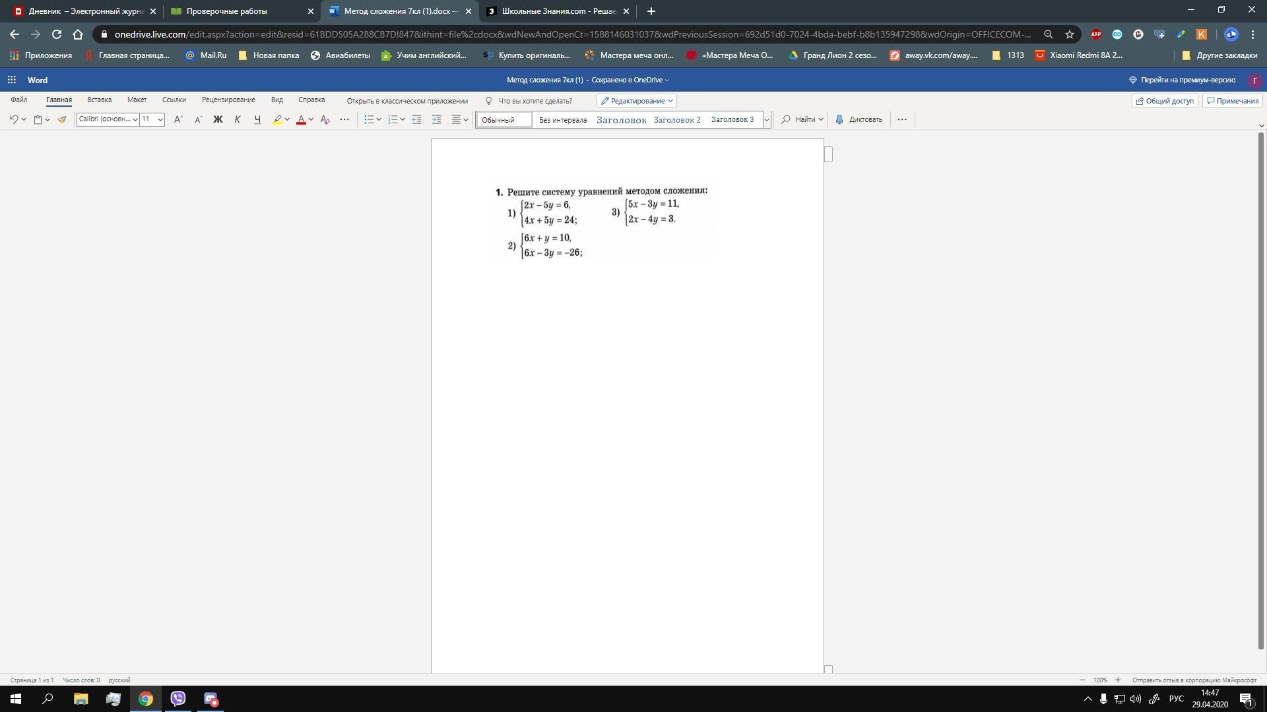Click the Общий доступ button

pyautogui.click(x=1165, y=101)
